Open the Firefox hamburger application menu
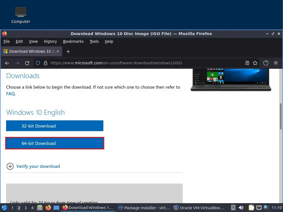The height and width of the screenshot is (212, 283). (276, 63)
